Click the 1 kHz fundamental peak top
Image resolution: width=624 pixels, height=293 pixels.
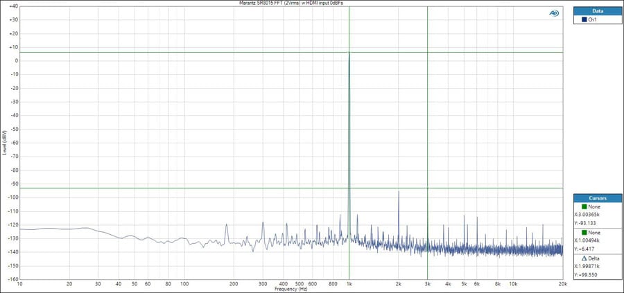349,53
